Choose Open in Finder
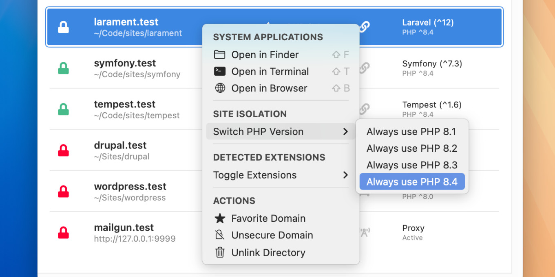Image resolution: width=555 pixels, height=277 pixels. point(265,55)
